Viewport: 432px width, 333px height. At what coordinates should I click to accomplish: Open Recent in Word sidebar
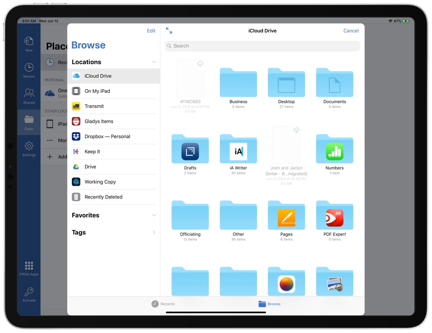(x=29, y=70)
